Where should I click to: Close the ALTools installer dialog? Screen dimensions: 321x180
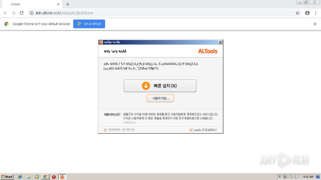(x=220, y=42)
